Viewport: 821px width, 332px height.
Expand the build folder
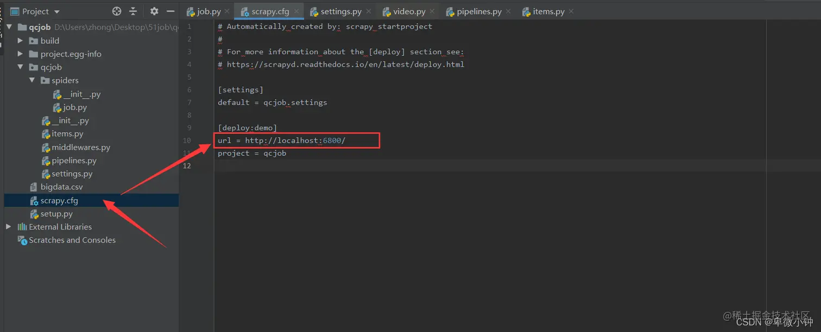coord(20,41)
